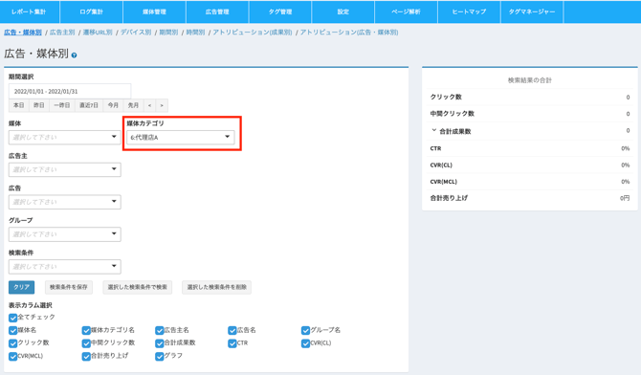
Task: Select the 一昨日 period button
Action: (62, 105)
